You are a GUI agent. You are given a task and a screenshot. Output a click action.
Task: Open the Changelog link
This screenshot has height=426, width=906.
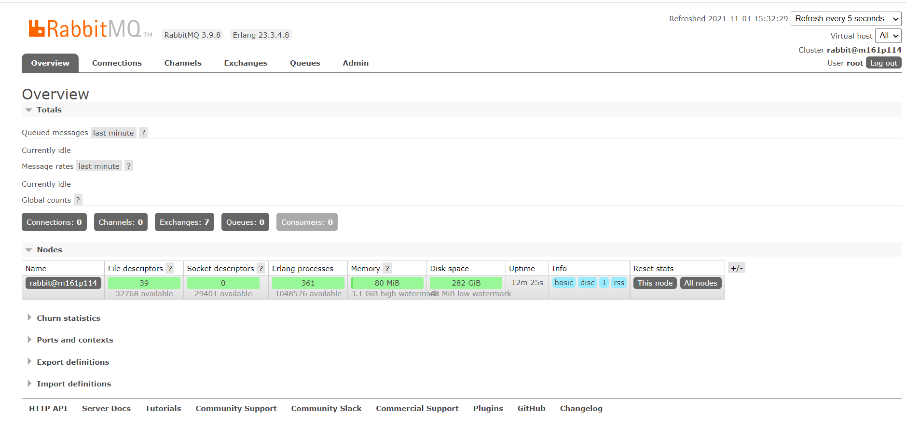(581, 409)
